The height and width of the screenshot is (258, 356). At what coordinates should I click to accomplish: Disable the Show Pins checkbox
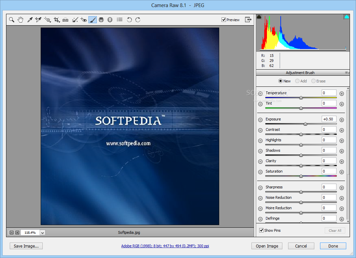tap(262, 230)
